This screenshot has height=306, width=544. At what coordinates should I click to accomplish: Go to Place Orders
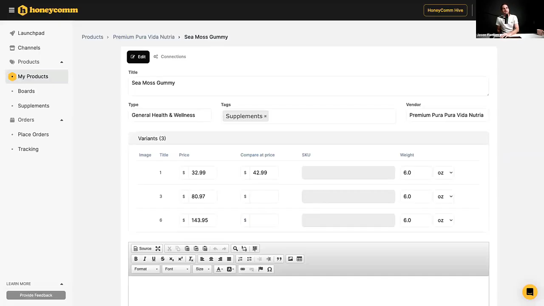click(33, 134)
